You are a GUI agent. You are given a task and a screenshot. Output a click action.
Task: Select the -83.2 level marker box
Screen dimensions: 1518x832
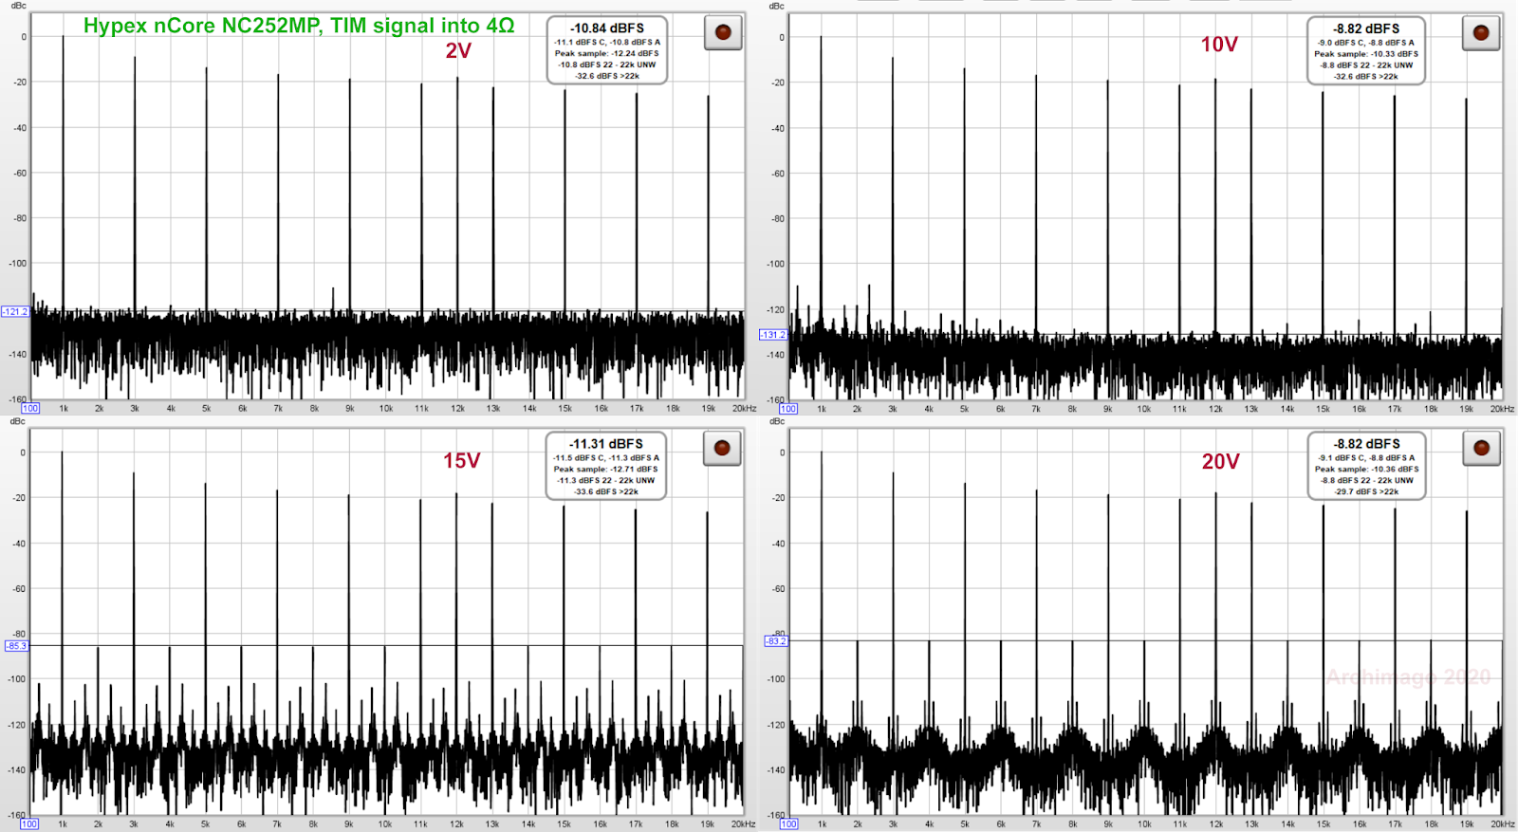pyautogui.click(x=775, y=641)
